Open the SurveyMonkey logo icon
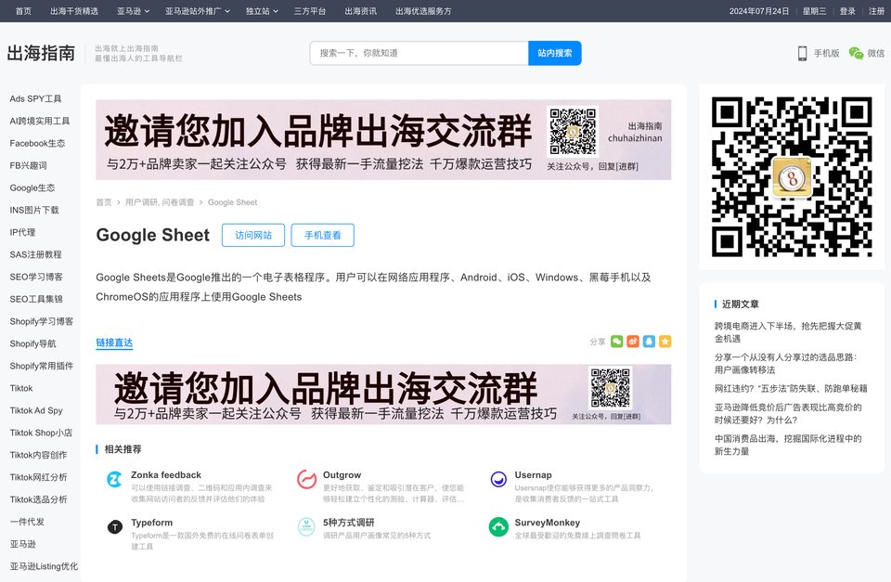Image resolution: width=891 pixels, height=582 pixels. 498,527
